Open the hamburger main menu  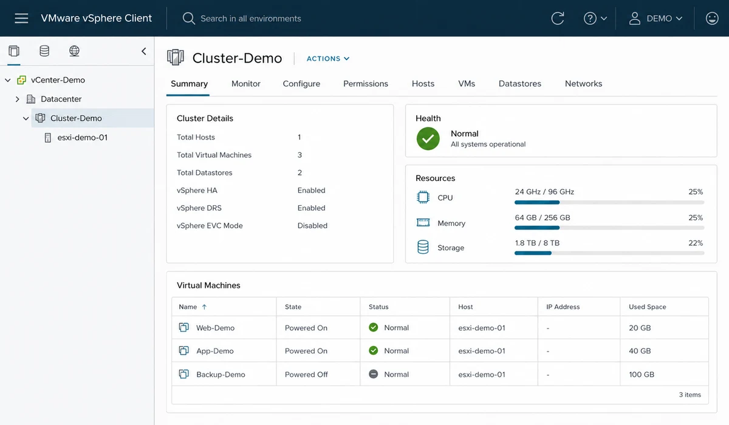click(21, 18)
